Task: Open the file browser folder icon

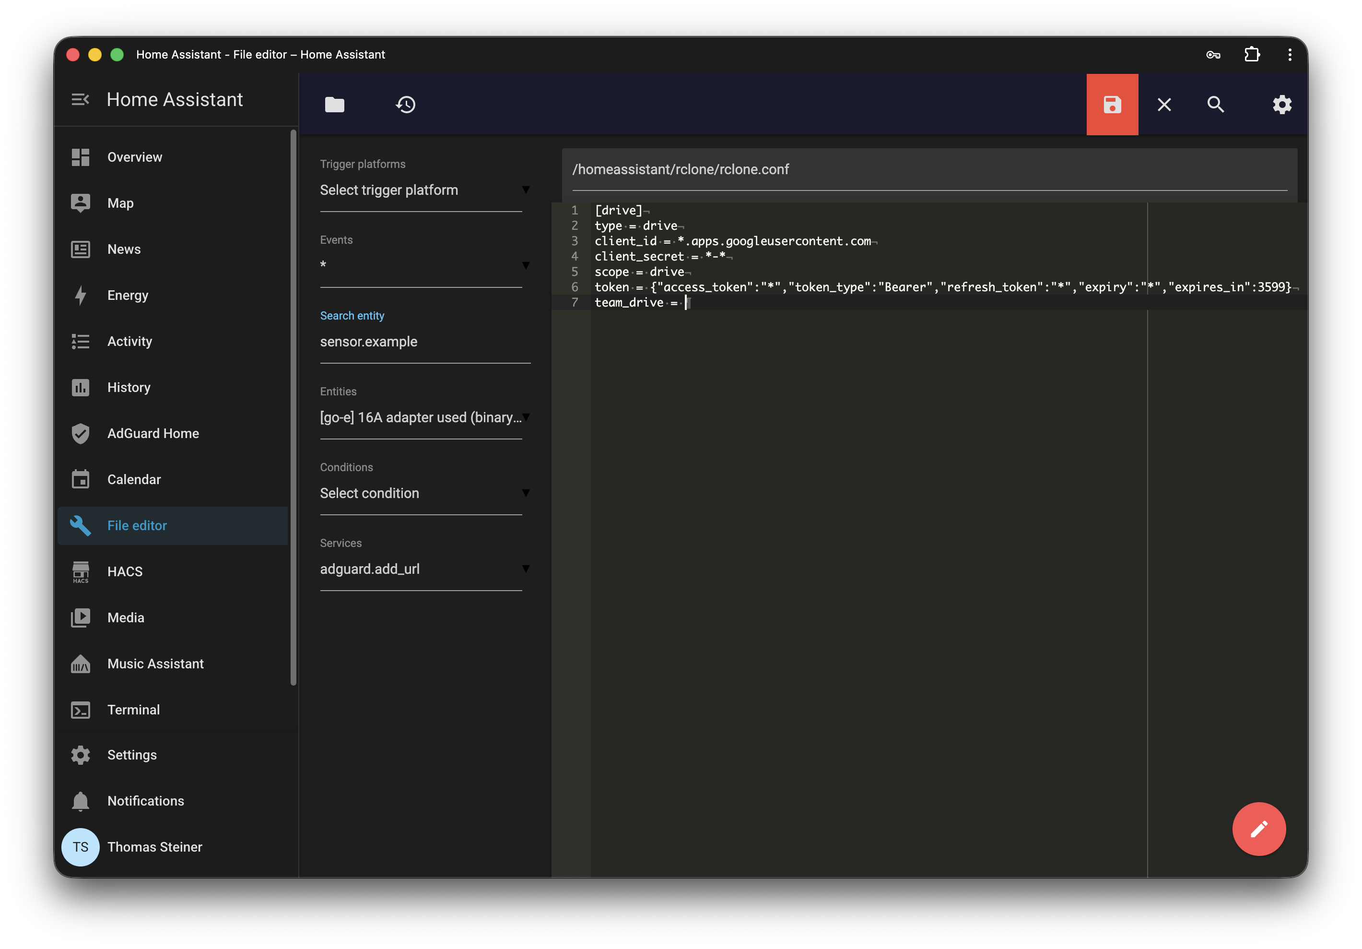Action: click(335, 105)
